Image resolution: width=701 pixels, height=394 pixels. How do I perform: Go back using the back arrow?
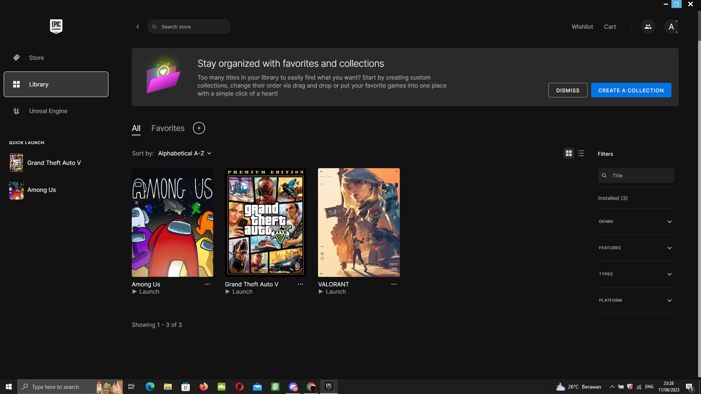pyautogui.click(x=138, y=27)
